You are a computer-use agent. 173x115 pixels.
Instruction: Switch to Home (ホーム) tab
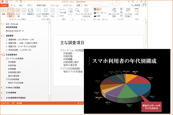pyautogui.click(x=13, y=5)
